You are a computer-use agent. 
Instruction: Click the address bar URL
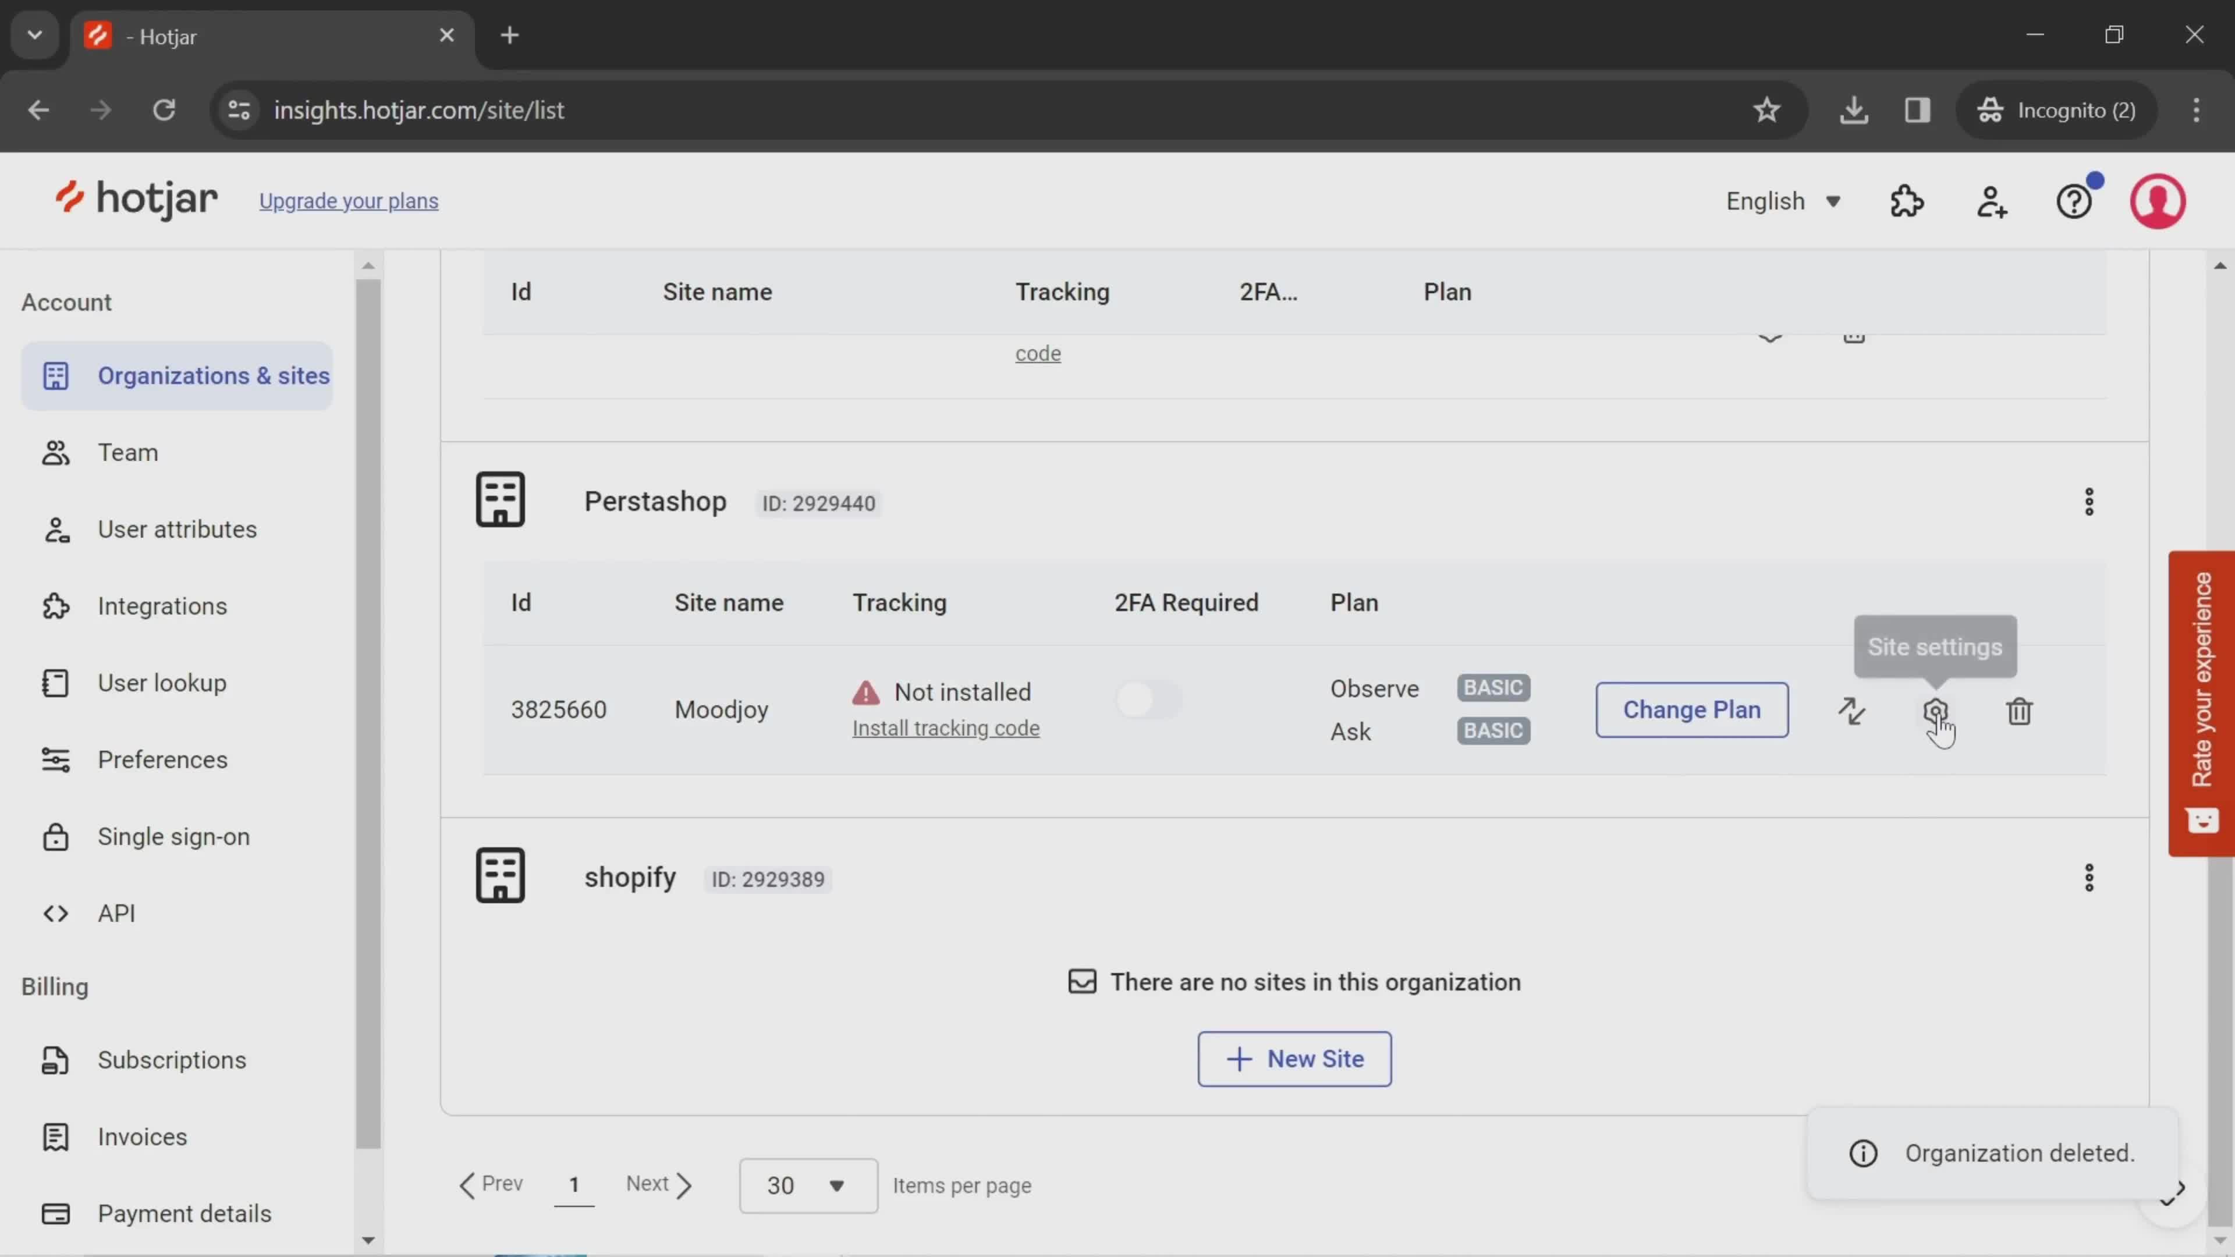pos(418,110)
